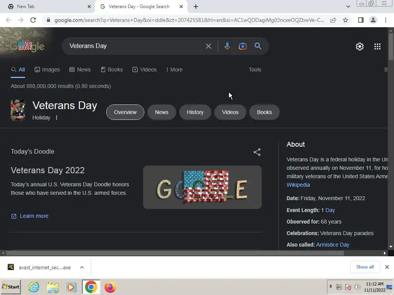
Task: Switch to Images results
Action: pyautogui.click(x=47, y=70)
